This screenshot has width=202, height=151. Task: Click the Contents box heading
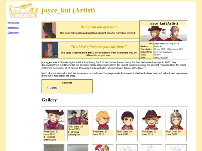point(67,83)
